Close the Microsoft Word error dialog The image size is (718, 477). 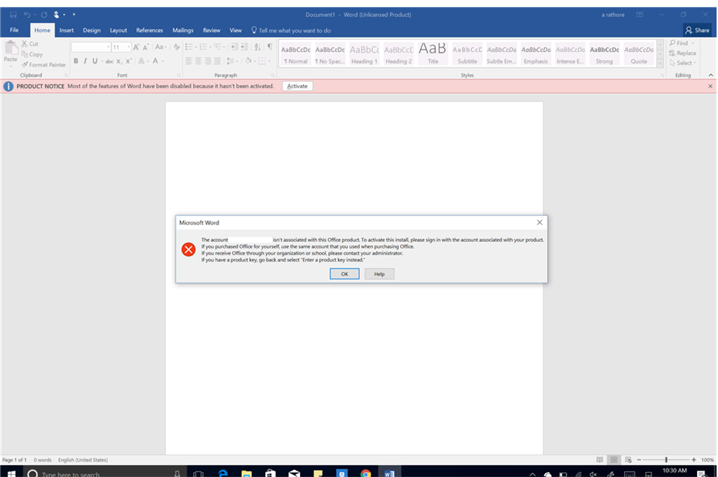pos(539,222)
